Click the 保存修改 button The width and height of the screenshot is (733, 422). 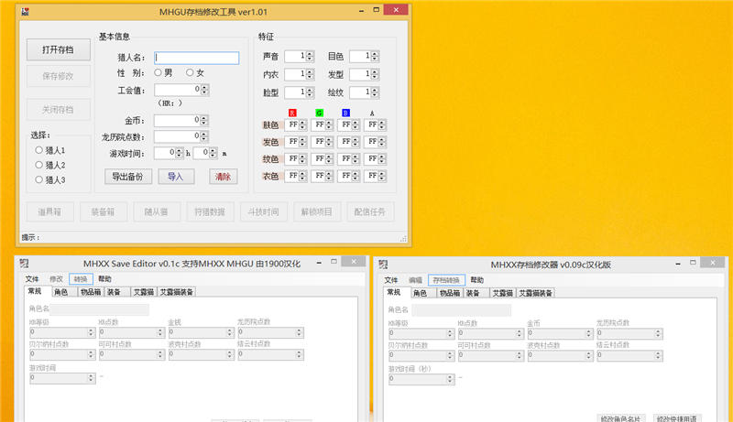pos(59,76)
